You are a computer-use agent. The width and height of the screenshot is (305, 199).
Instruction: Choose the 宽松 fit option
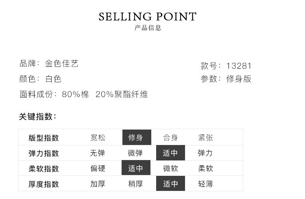click(98, 138)
